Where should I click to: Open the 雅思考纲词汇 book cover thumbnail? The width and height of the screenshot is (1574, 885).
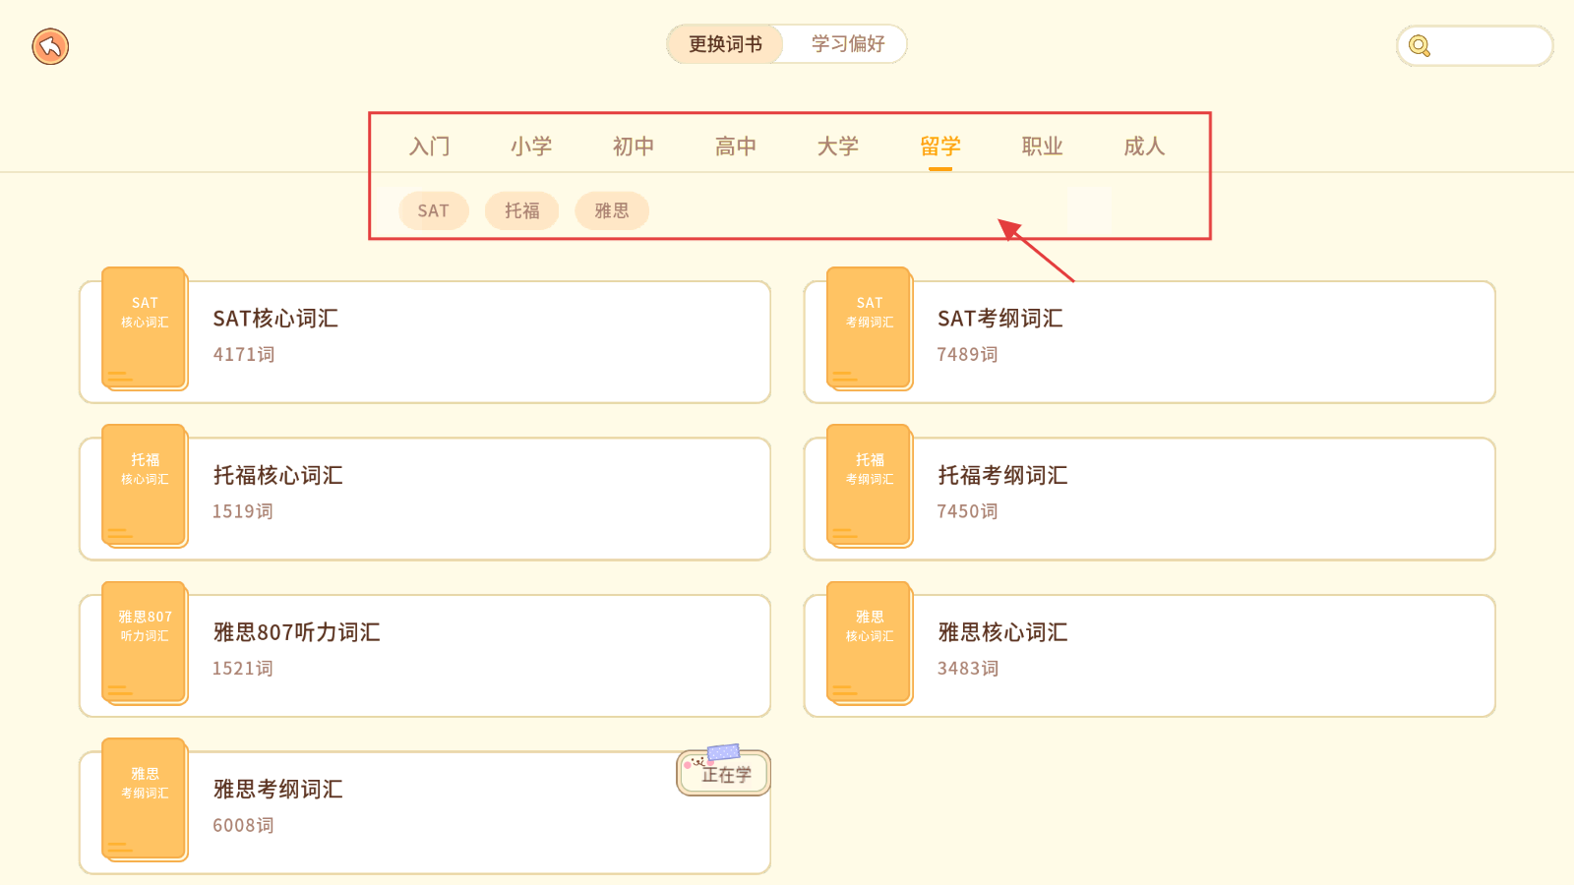[145, 799]
